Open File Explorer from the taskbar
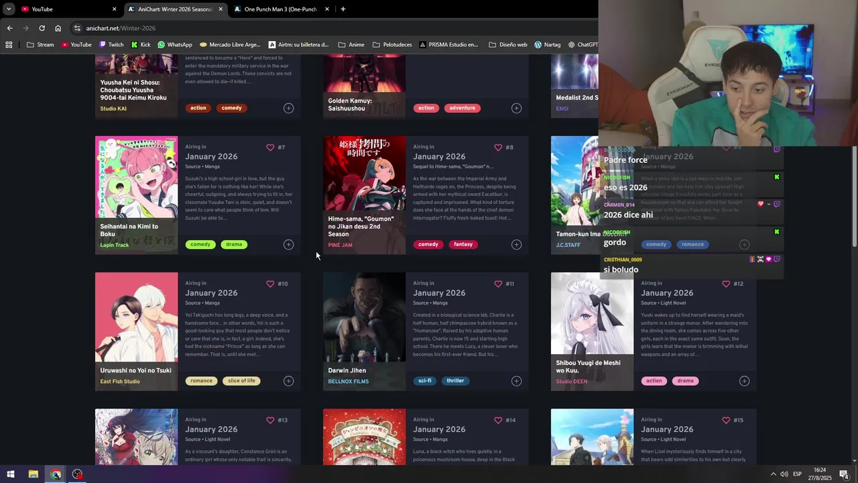This screenshot has height=483, width=858. pyautogui.click(x=33, y=474)
